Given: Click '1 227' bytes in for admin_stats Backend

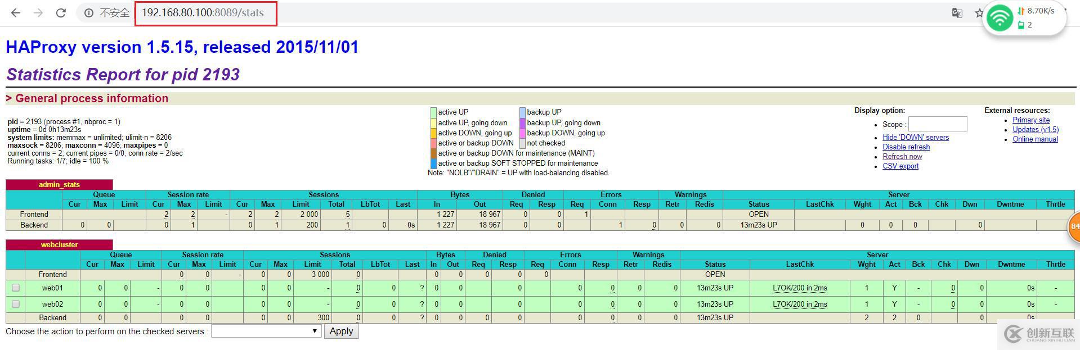Looking at the screenshot, I should [445, 225].
